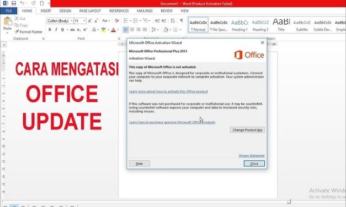Open the Clipboard pane dialog launcher
This screenshot has height=207, width=346.
pyautogui.click(x=43, y=39)
